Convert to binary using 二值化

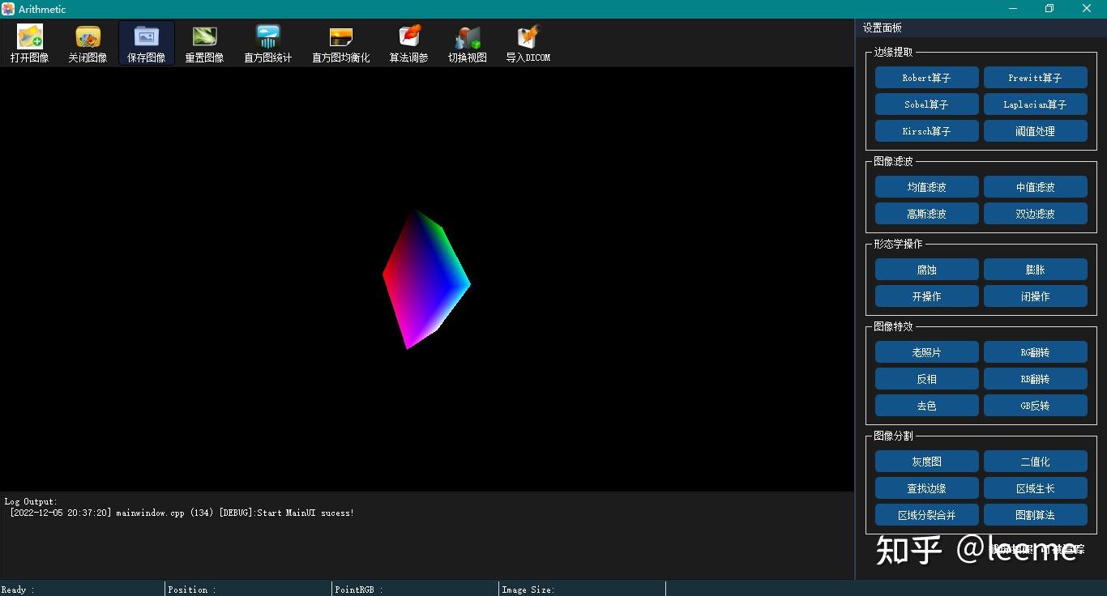tap(1036, 461)
